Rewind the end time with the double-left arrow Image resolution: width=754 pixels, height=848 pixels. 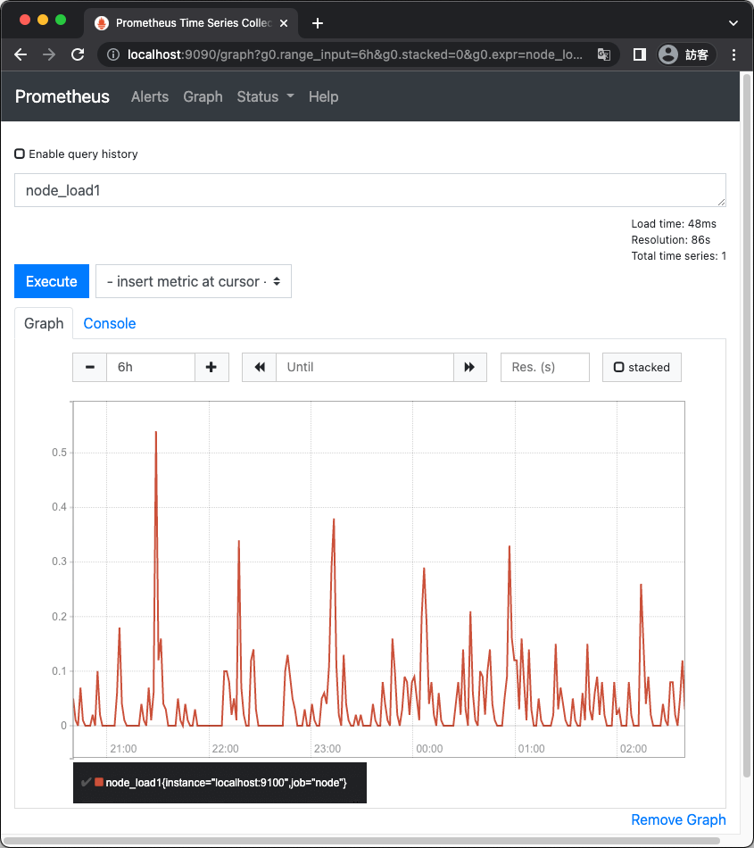[x=260, y=367]
